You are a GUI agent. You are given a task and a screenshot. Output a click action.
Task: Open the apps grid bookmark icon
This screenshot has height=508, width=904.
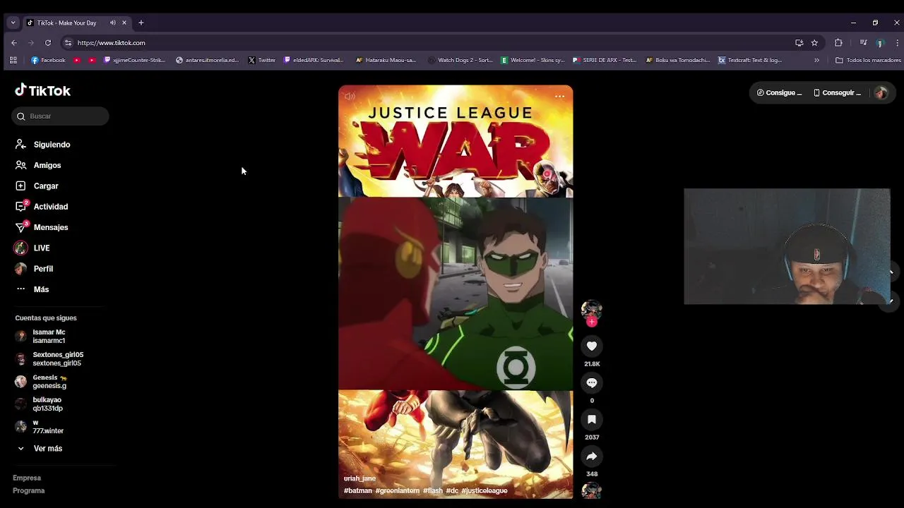[x=13, y=61]
